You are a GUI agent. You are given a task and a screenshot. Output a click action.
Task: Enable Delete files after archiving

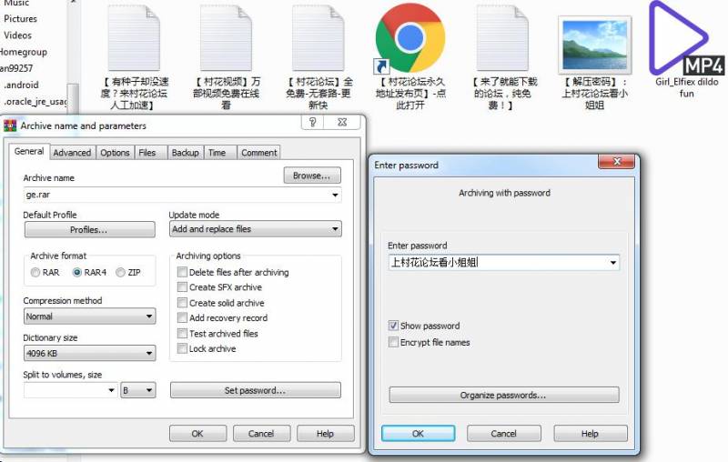click(182, 273)
